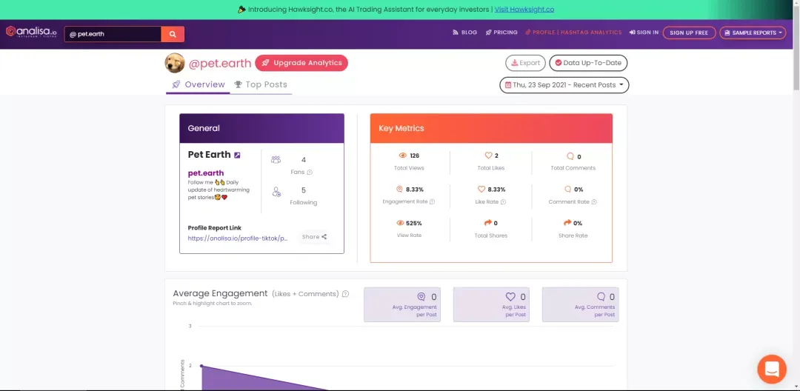The image size is (800, 391).
Task: Click the Engagement Rate icon
Action: pos(399,189)
